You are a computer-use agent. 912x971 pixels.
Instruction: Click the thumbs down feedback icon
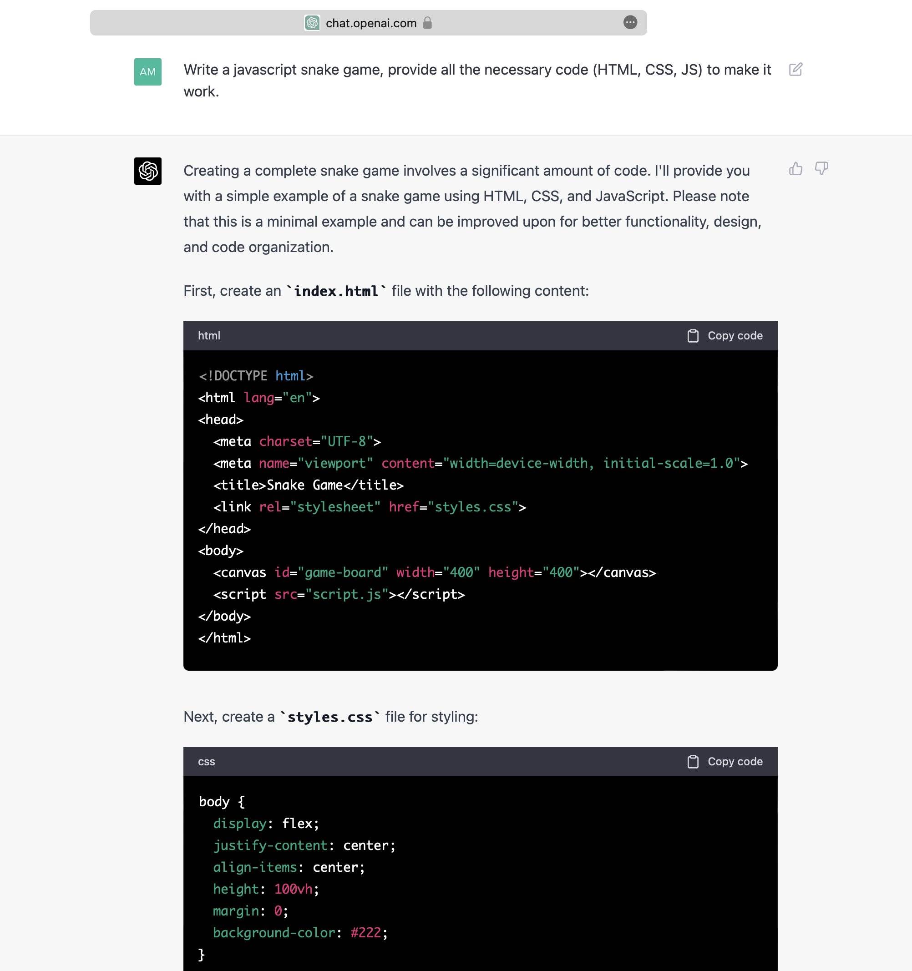(821, 168)
